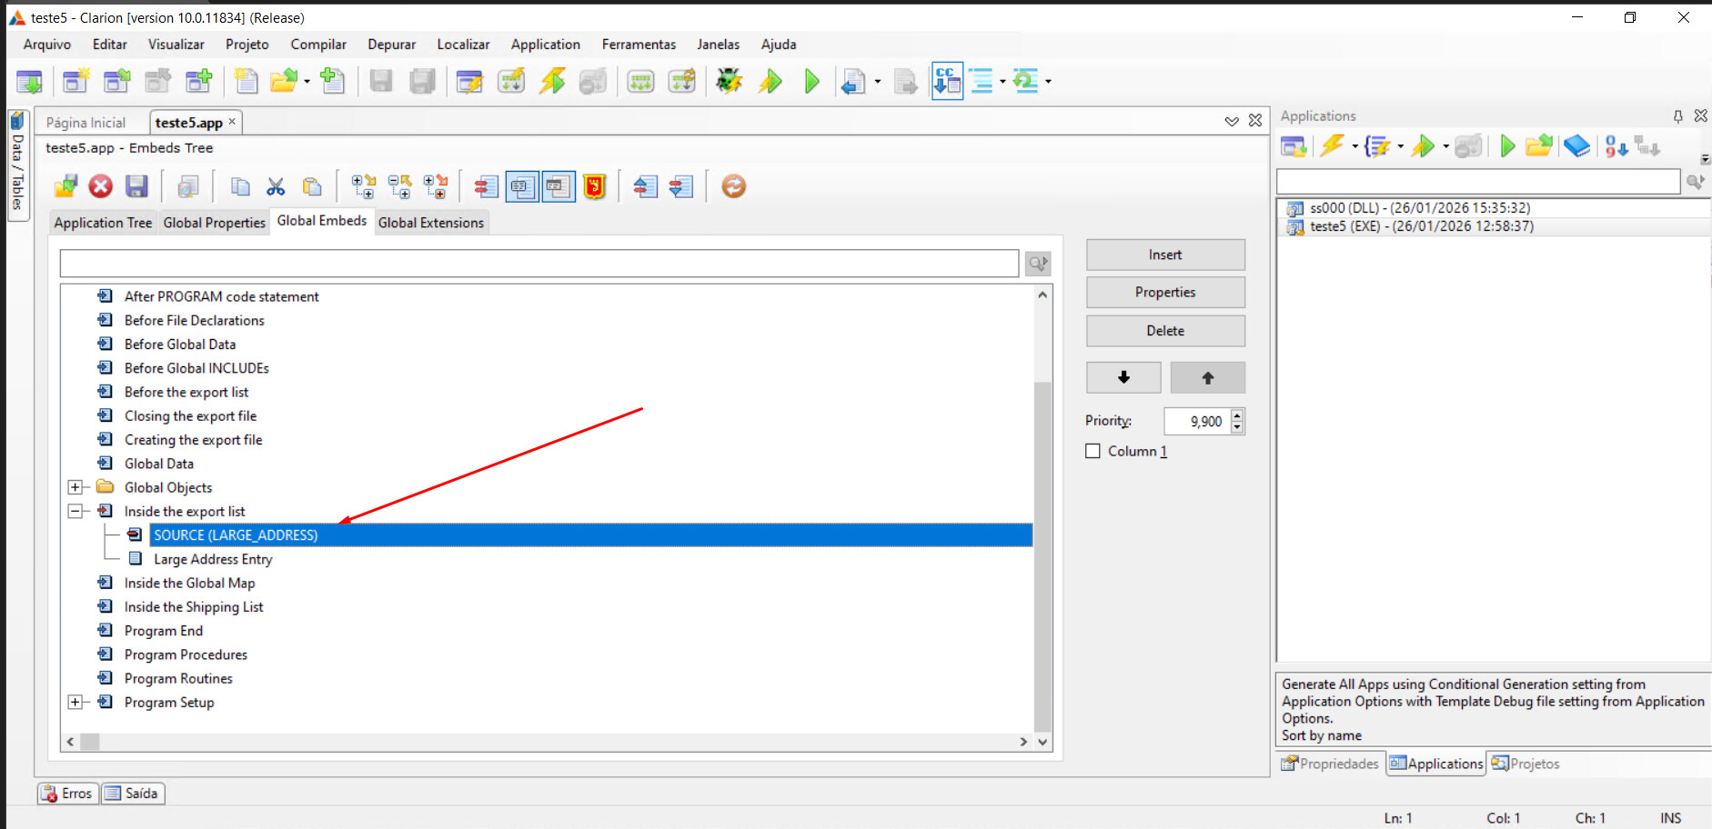The image size is (1712, 829).
Task: Switch to the Global Extensions tab
Action: point(430,223)
